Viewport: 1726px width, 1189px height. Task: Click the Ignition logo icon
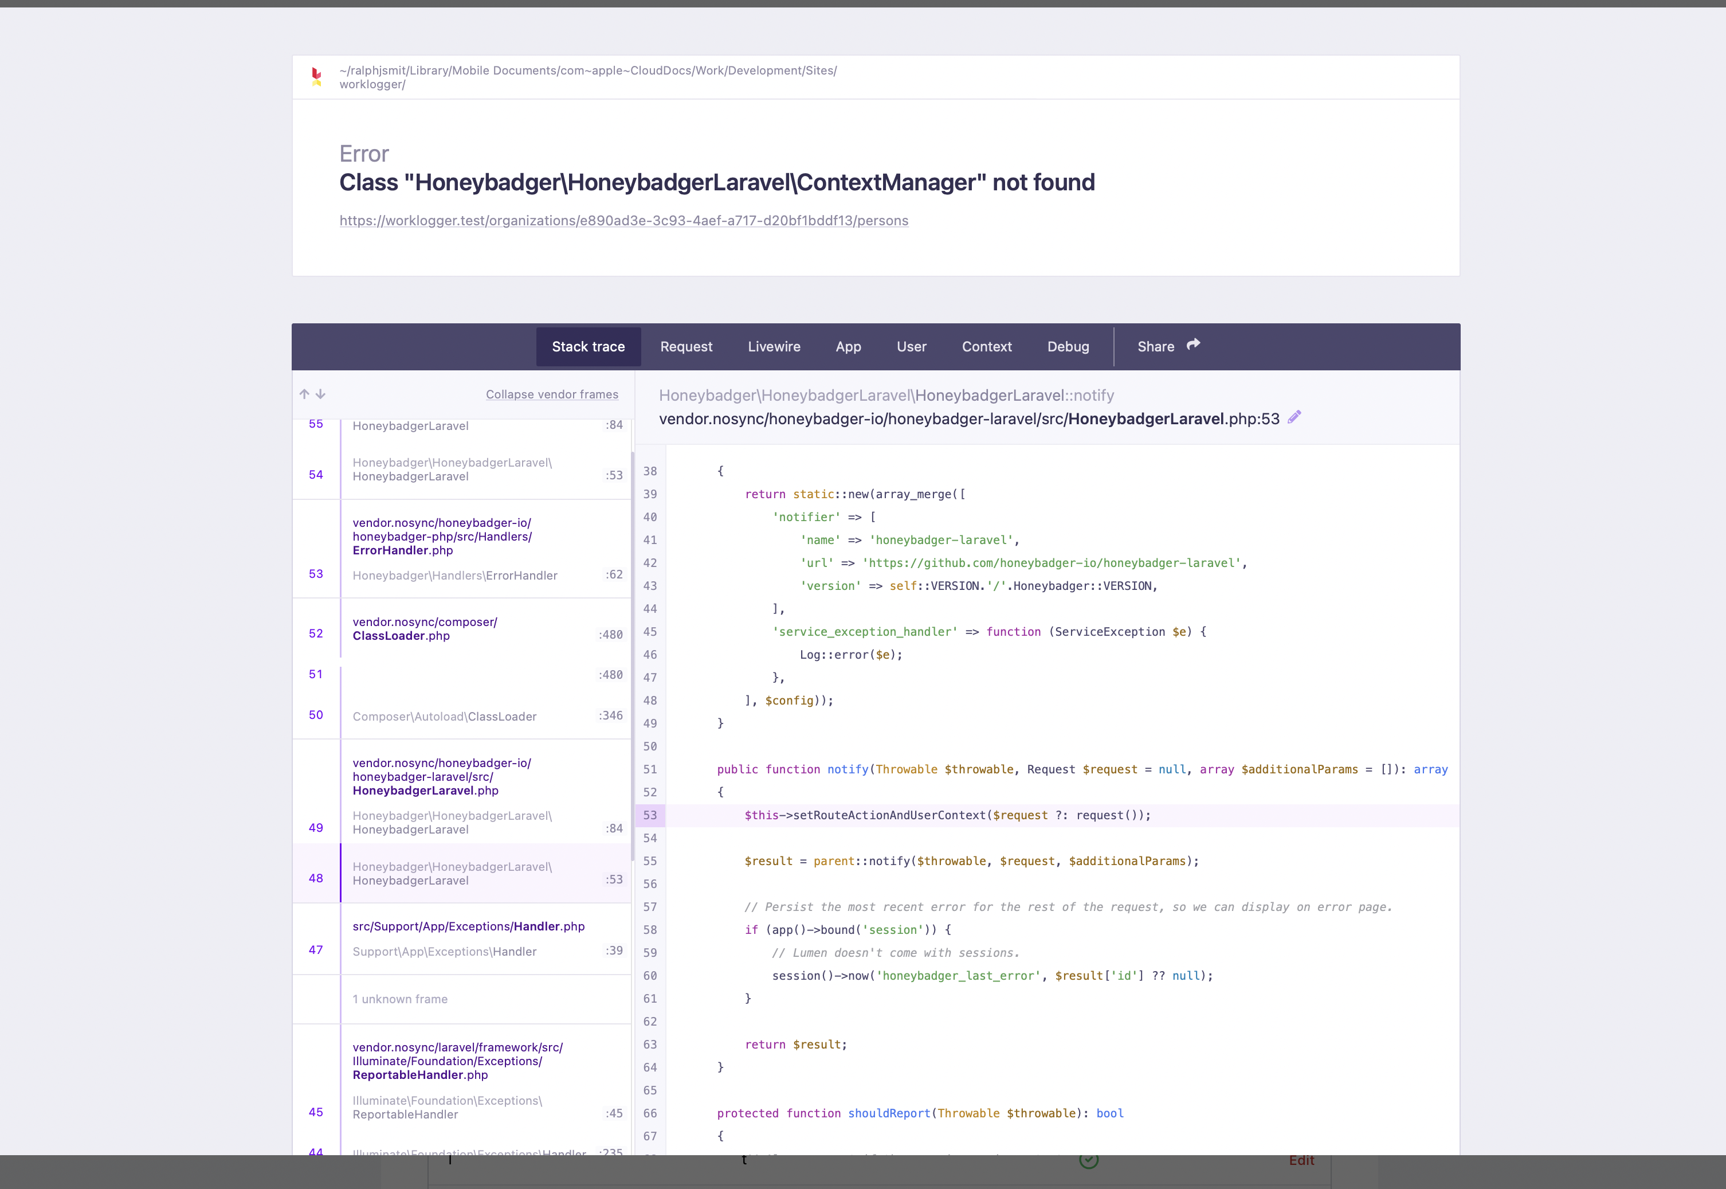click(316, 77)
